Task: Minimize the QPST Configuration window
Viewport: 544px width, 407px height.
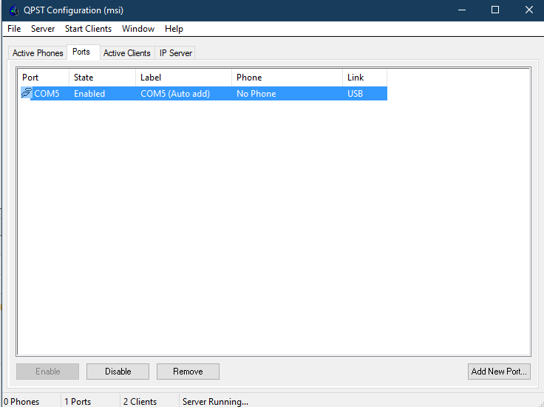Action: coord(462,10)
